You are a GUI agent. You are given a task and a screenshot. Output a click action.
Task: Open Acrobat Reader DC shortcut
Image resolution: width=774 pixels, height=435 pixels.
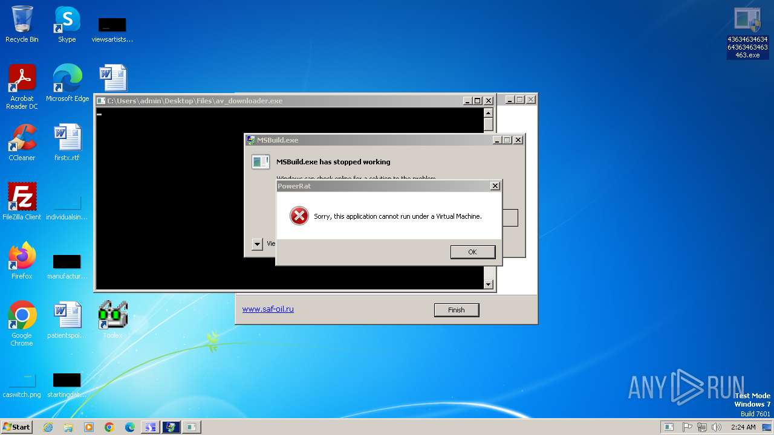(22, 87)
